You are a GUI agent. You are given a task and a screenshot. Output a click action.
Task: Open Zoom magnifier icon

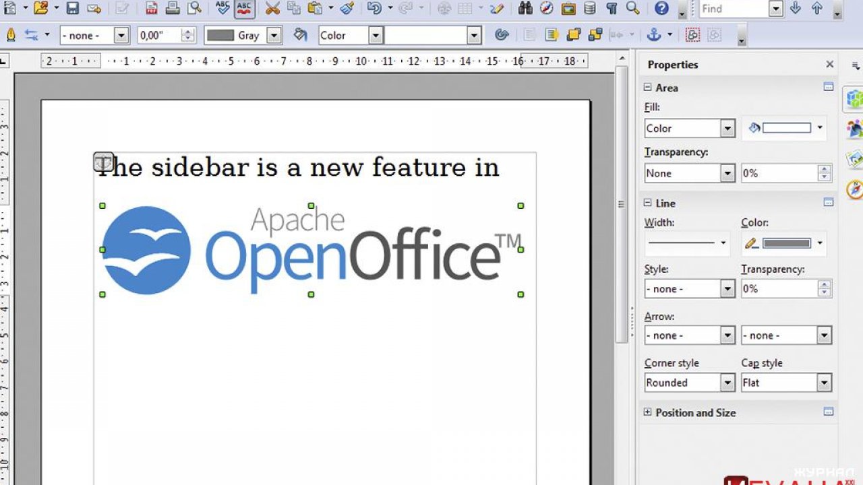(x=632, y=8)
